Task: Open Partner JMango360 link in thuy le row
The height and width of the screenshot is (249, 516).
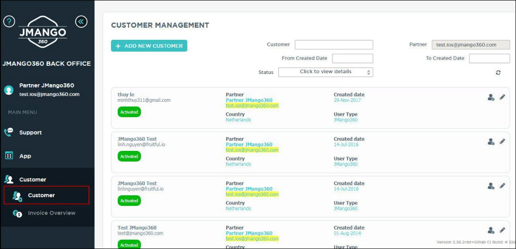Action: 249,100
